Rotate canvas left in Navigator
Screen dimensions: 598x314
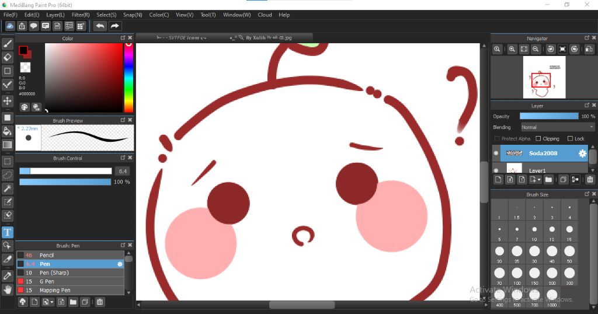pos(551,49)
